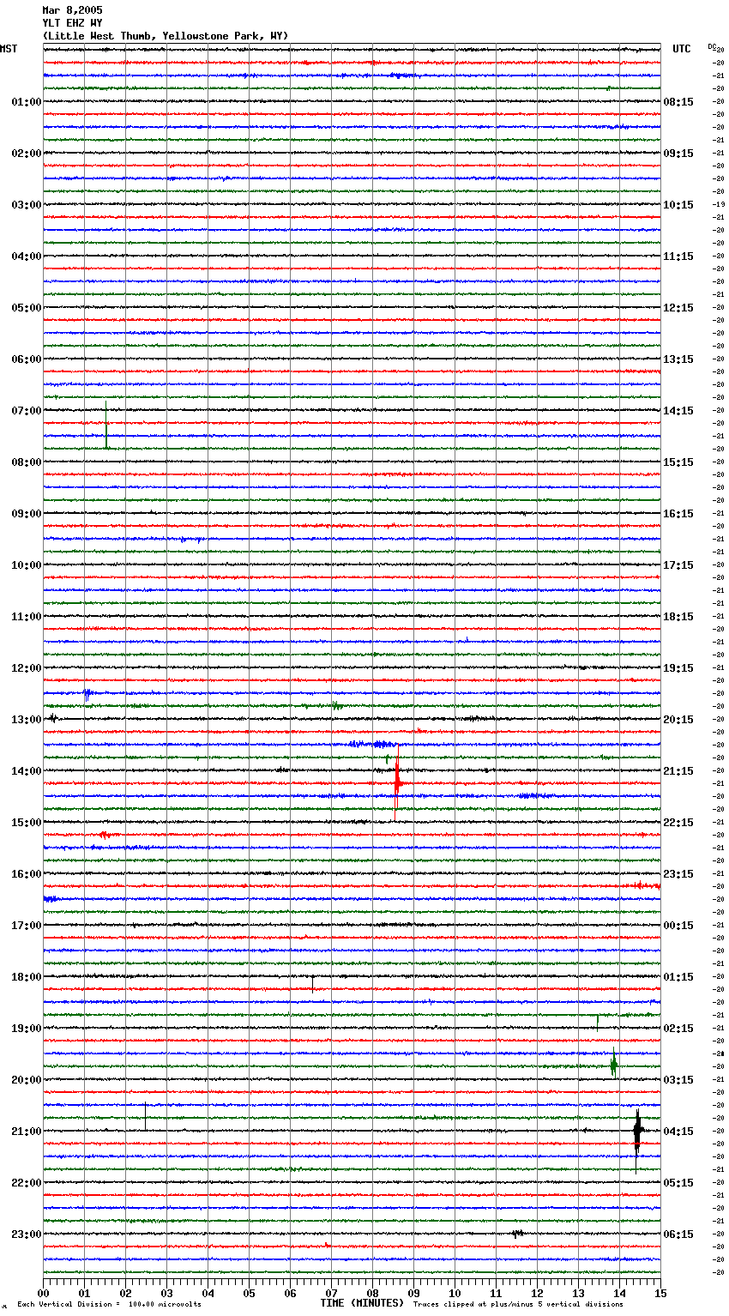
Task: Click 'Traces clipped at plus/minus 5 vertical divisions'
Action: coord(518,1305)
